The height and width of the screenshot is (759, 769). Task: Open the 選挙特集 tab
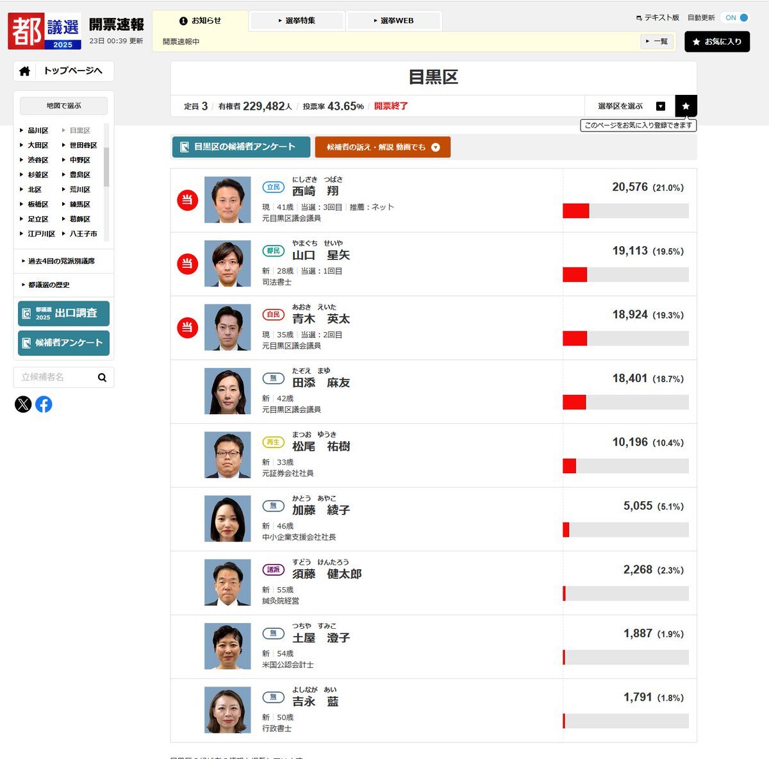click(x=297, y=21)
